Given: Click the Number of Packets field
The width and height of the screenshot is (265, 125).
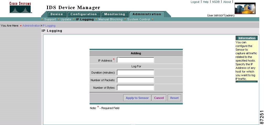Looking at the screenshot, I should click(x=135, y=80).
